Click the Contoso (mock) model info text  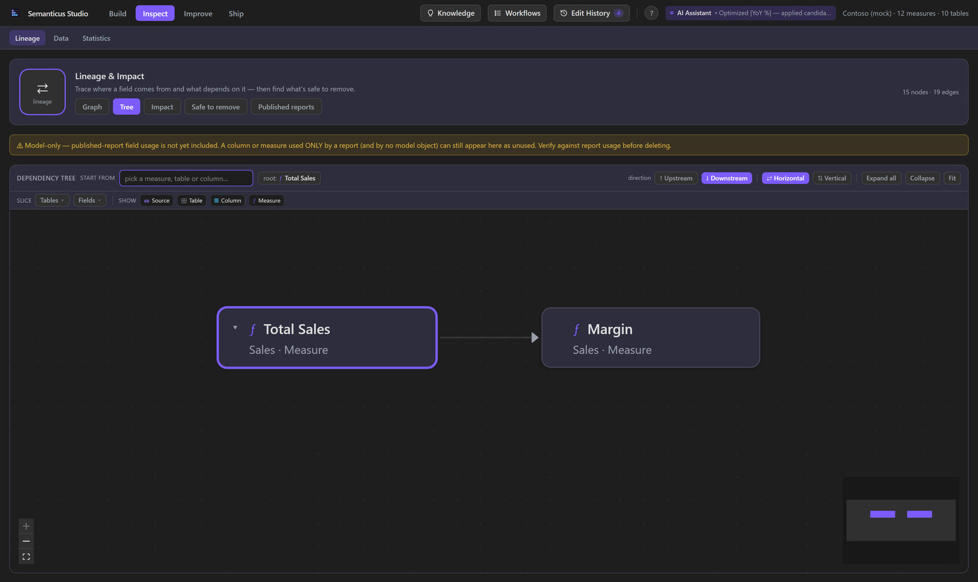click(905, 13)
